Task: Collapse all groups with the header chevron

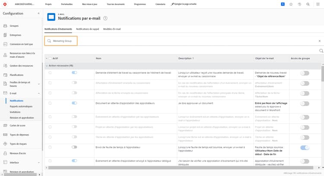Action: (x=47, y=59)
